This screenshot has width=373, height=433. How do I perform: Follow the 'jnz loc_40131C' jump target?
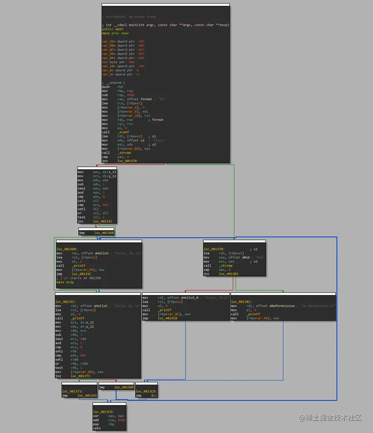102,222
